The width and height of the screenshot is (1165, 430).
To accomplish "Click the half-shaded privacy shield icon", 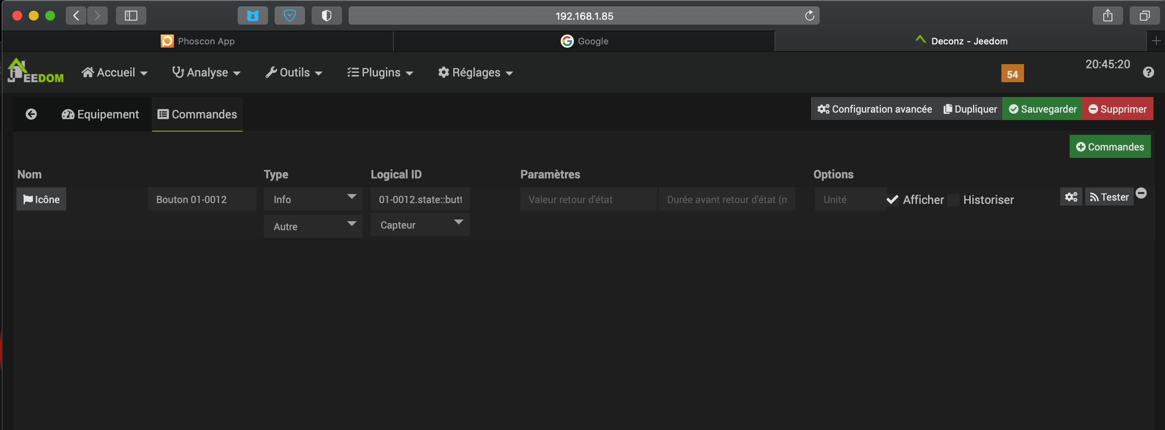I will click(x=326, y=16).
